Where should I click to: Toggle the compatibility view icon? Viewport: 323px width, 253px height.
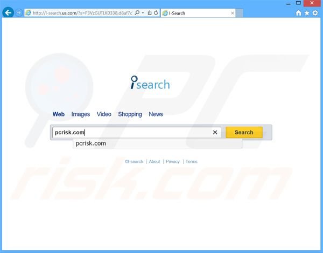[150, 13]
